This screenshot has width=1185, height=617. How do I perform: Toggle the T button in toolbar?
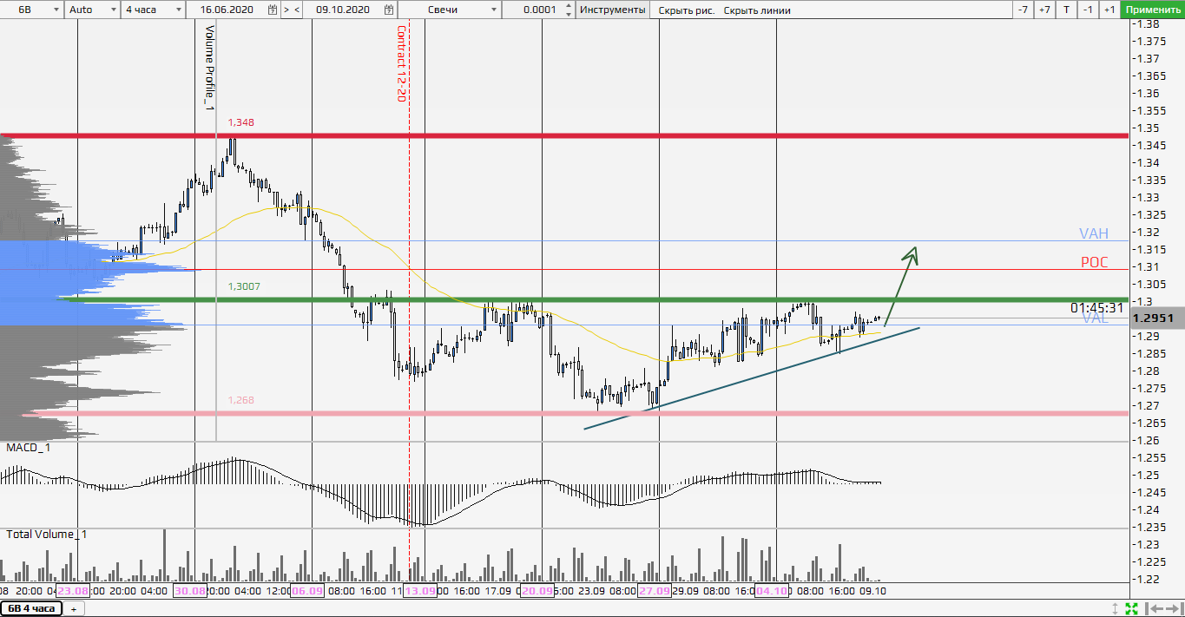point(1066,10)
